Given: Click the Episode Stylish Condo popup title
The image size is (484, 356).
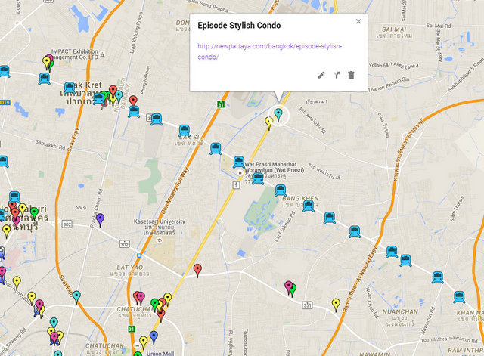Looking at the screenshot, I should [x=239, y=25].
